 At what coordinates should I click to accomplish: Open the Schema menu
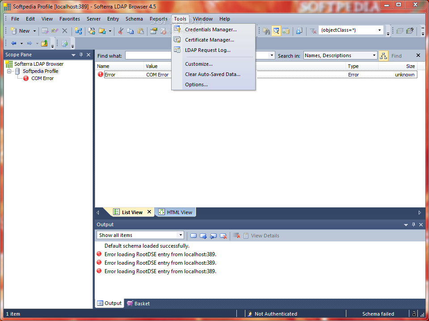click(134, 19)
